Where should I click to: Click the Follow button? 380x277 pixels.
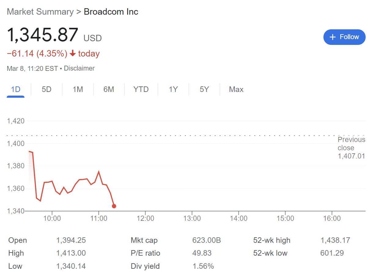[344, 37]
